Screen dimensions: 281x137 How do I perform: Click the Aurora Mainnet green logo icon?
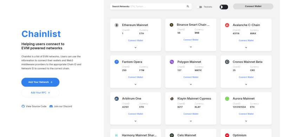pos(227,99)
